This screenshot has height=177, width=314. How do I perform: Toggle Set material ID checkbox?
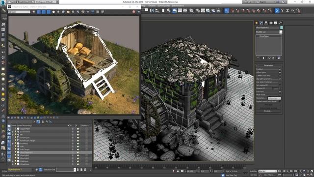[x=280, y=85]
